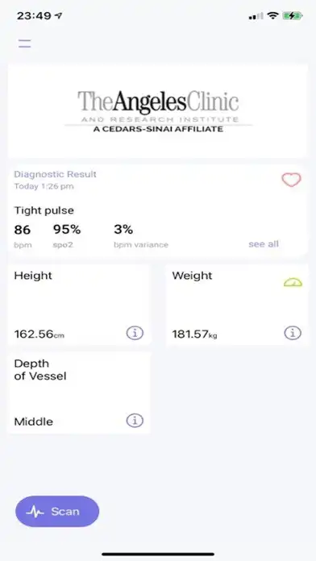Open the hamburger menu icon
The image size is (316, 561).
[x=25, y=44]
